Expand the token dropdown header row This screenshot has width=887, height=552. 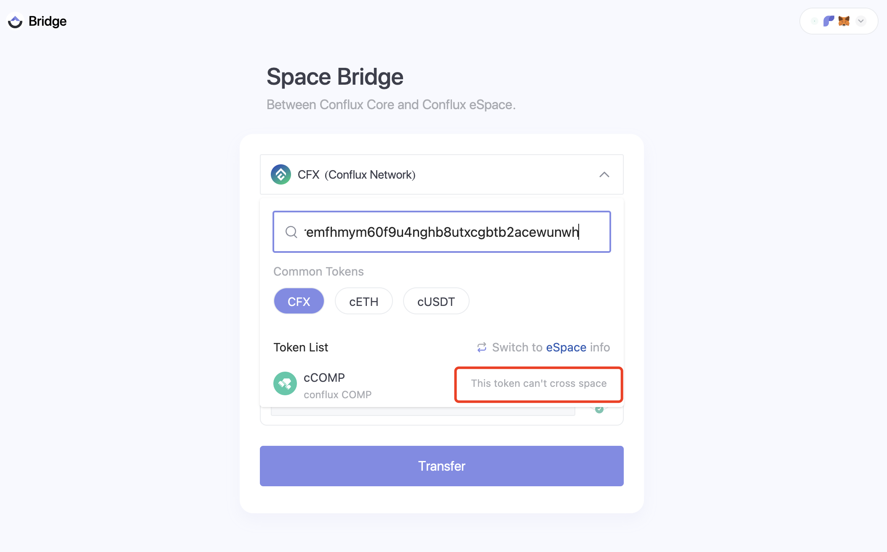pos(441,174)
